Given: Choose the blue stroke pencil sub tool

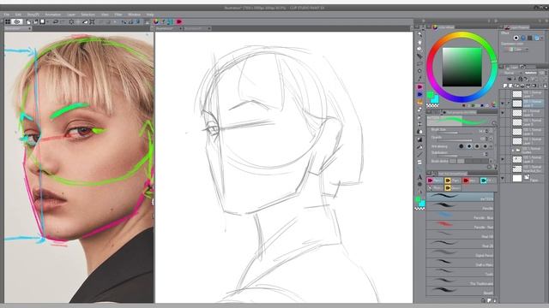Looking at the screenshot, I should coord(460,216).
